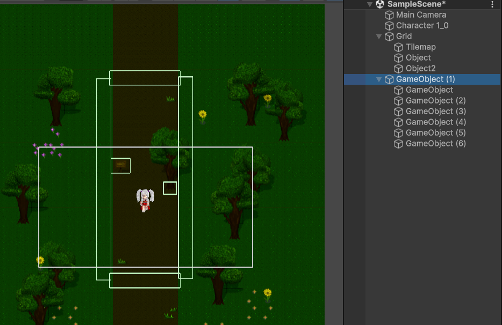Click the GameObject (4) cube icon

coord(398,122)
